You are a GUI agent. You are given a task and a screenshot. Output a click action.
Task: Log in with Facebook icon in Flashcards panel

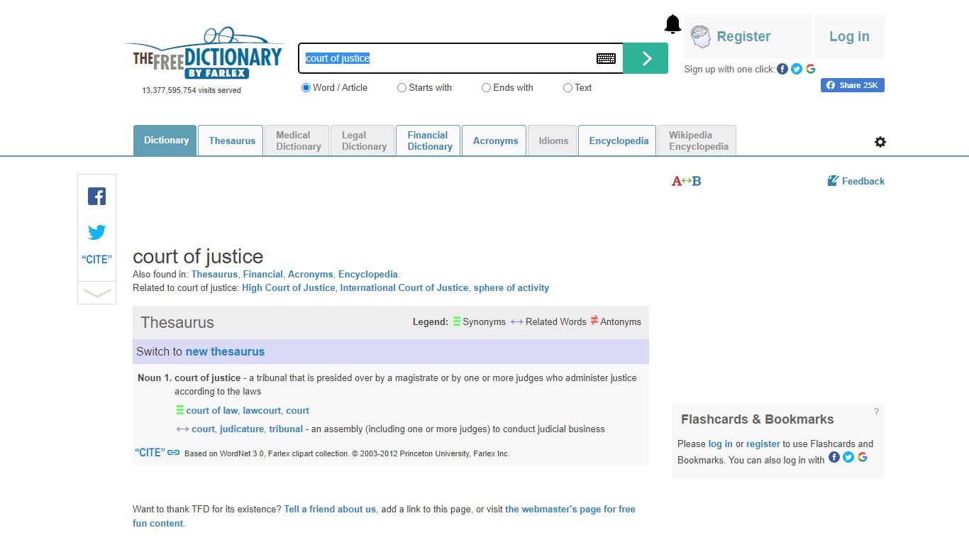834,457
